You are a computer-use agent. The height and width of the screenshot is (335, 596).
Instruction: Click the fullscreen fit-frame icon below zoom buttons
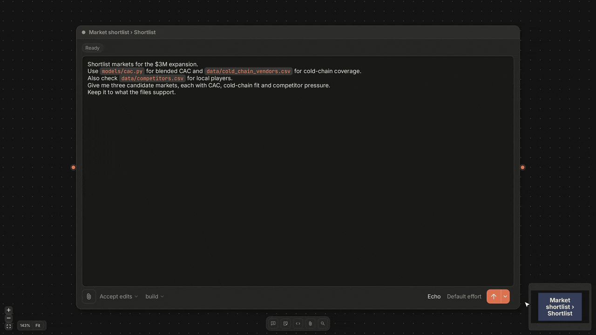(x=9, y=326)
